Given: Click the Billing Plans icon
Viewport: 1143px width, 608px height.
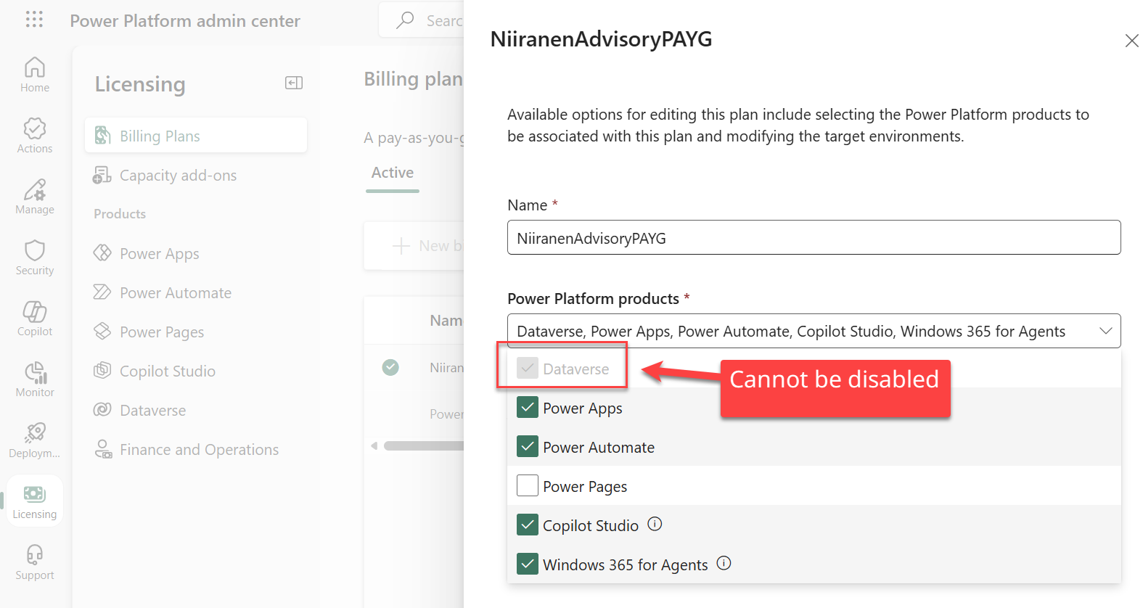Looking at the screenshot, I should pos(102,136).
